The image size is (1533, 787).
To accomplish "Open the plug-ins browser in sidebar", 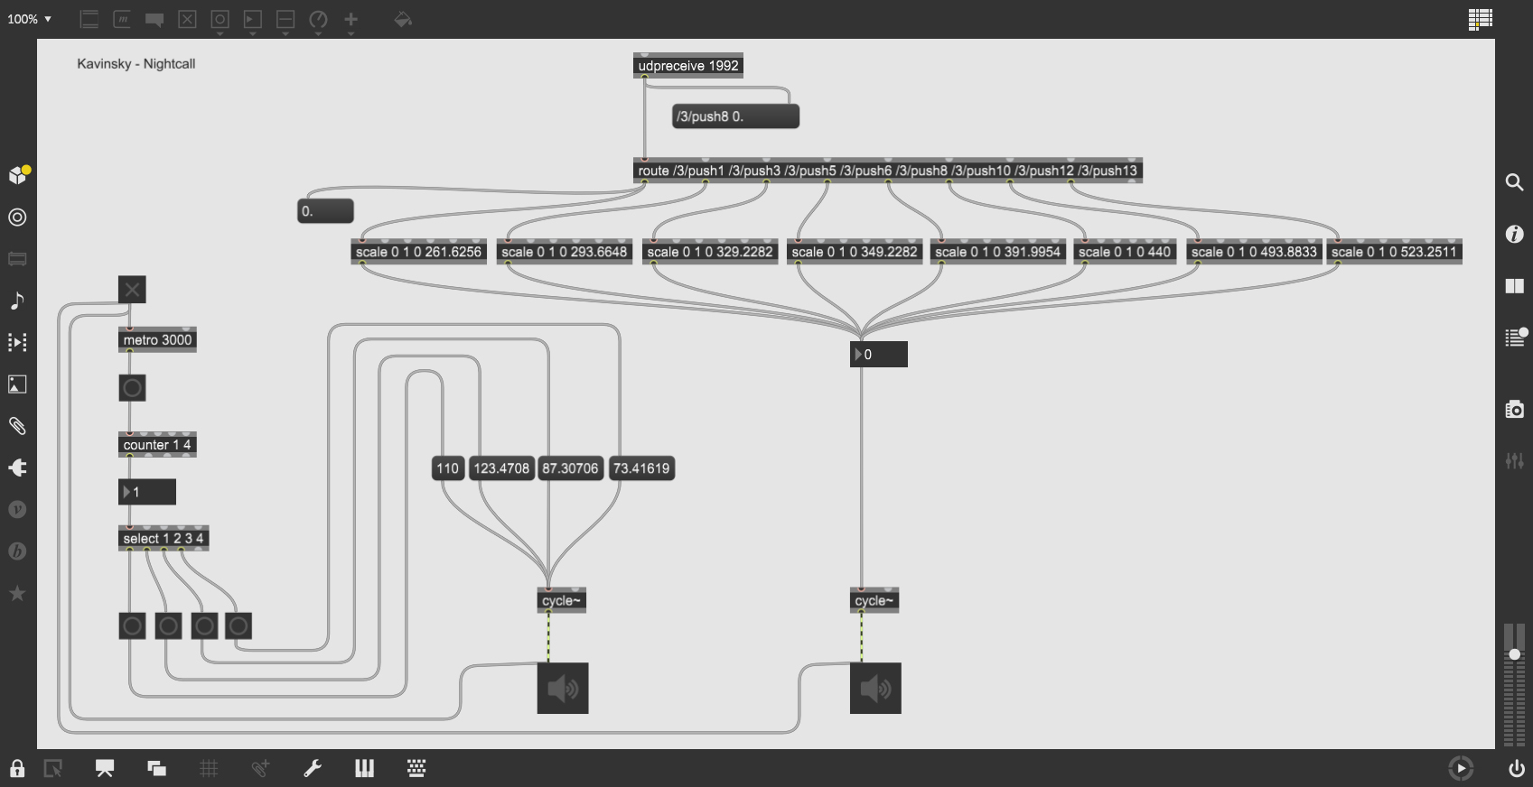I will coord(17,468).
